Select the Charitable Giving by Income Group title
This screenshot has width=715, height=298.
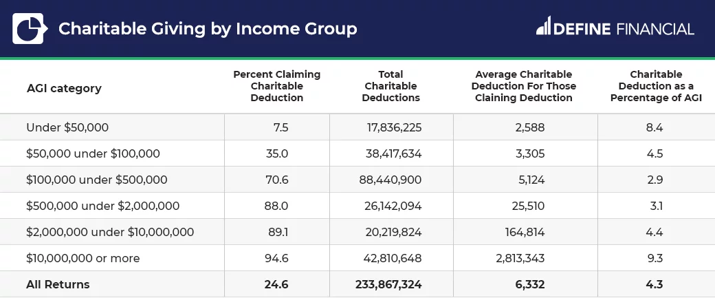(x=208, y=29)
